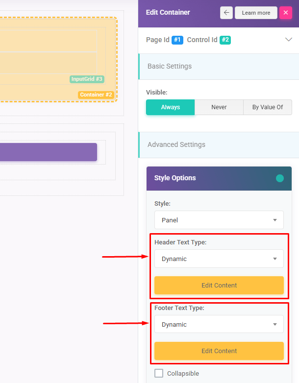Select the InputGrid #3 label tag
Image resolution: width=299 pixels, height=383 pixels.
tap(87, 79)
